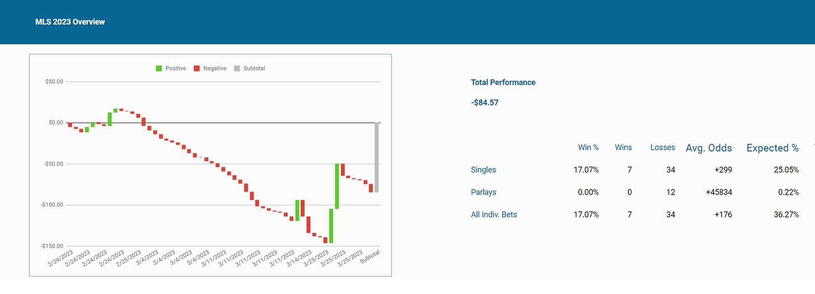The height and width of the screenshot is (294, 815).
Task: Click the Wins value 7 in Singles row
Action: (629, 169)
